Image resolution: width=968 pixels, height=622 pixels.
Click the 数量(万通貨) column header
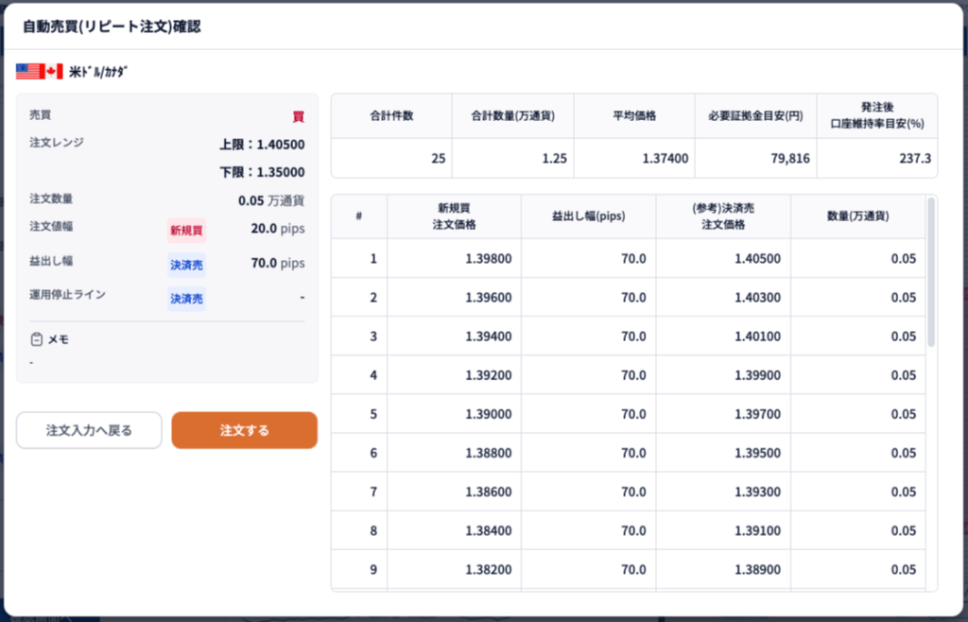point(857,216)
